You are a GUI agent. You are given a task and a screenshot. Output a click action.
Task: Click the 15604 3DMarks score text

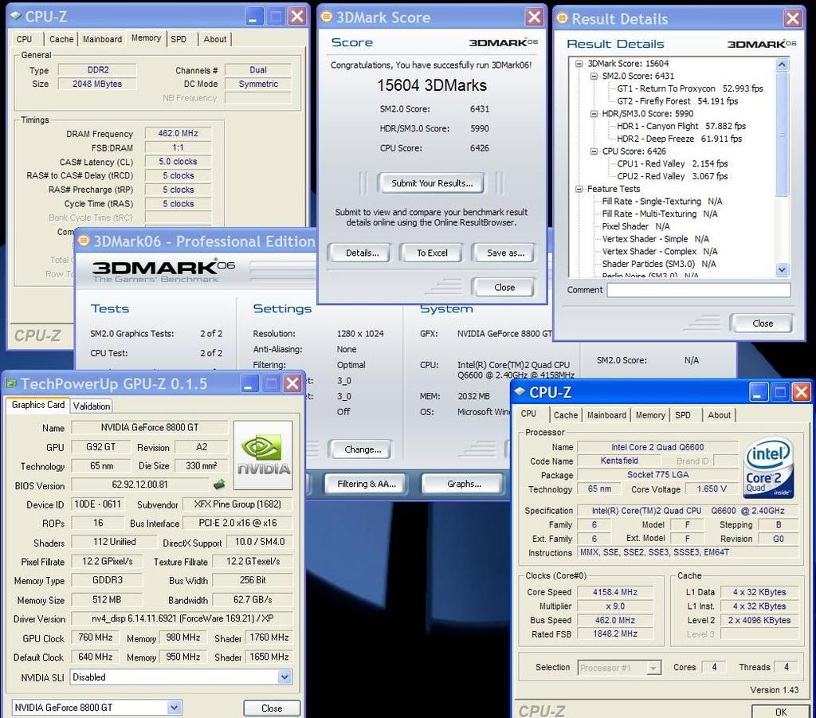click(432, 85)
